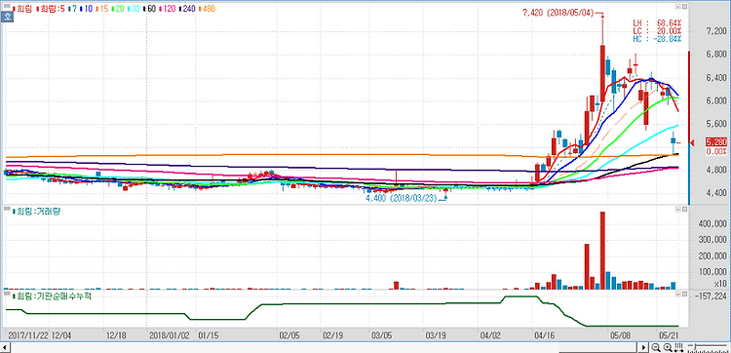The height and width of the screenshot is (353, 731).
Task: Maximize the price chart panel
Action: pyautogui.click(x=684, y=8)
